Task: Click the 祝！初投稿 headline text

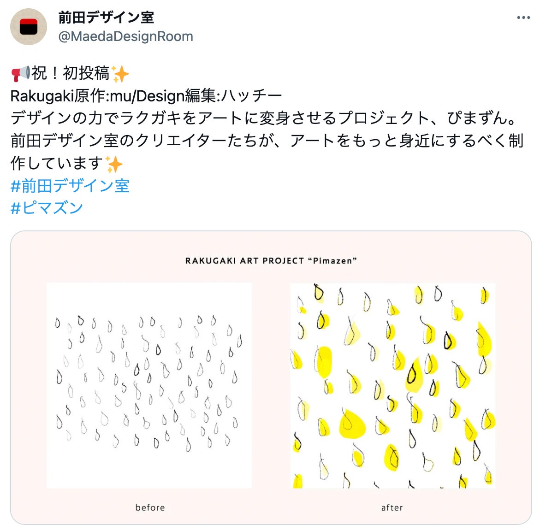Action: pyautogui.click(x=71, y=73)
